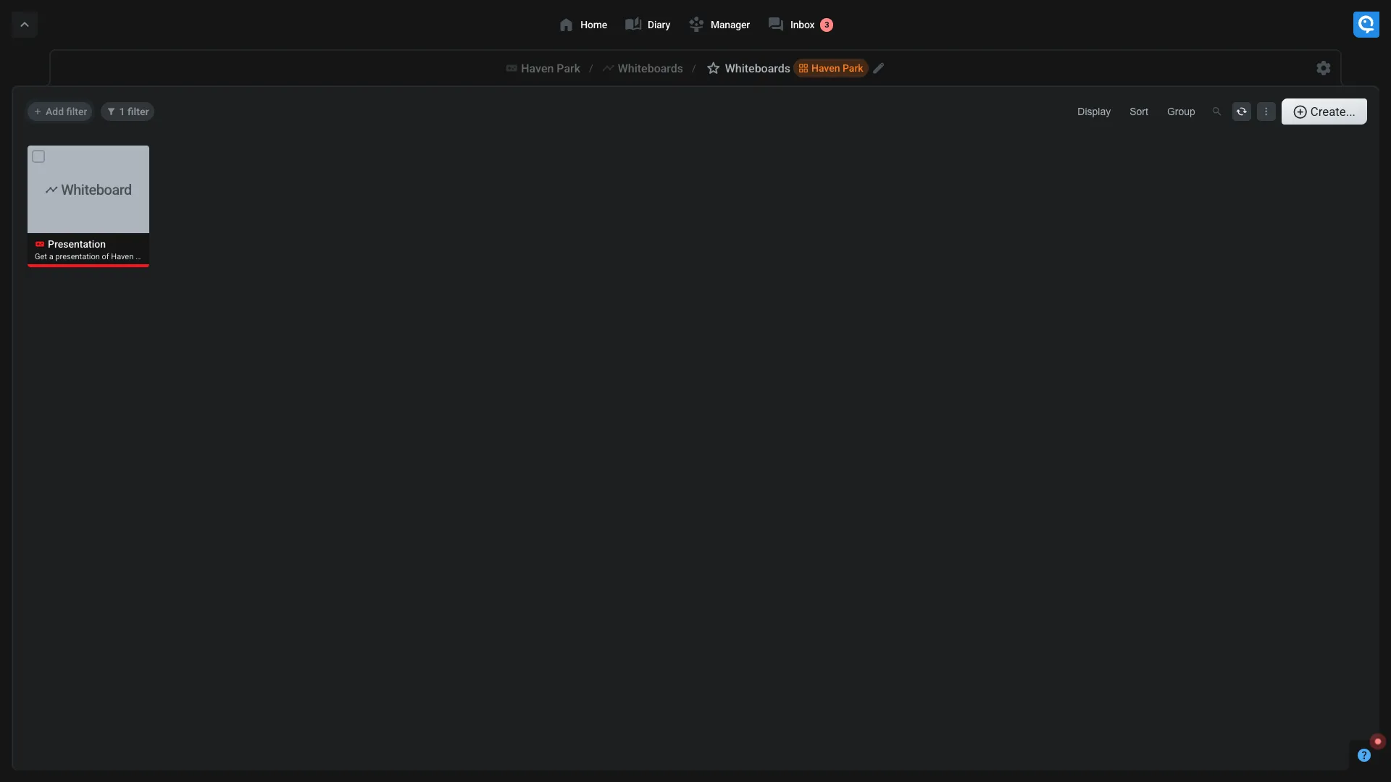Click the pencil edit icon beside Haven Park
1391x782 pixels.
pyautogui.click(x=878, y=68)
